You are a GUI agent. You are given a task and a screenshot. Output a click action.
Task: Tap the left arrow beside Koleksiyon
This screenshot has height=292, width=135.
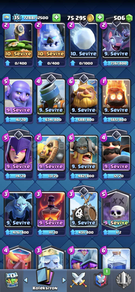click(26, 280)
